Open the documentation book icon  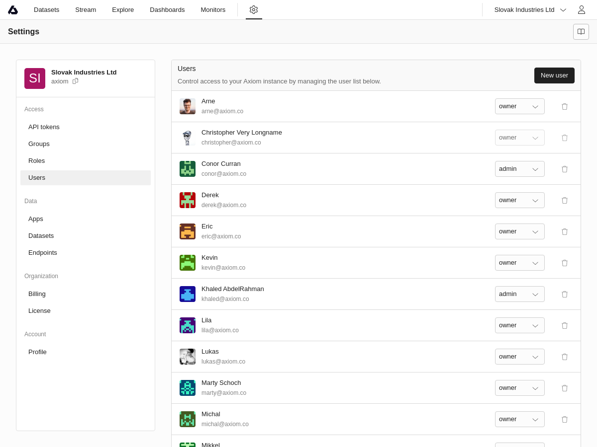click(x=581, y=32)
